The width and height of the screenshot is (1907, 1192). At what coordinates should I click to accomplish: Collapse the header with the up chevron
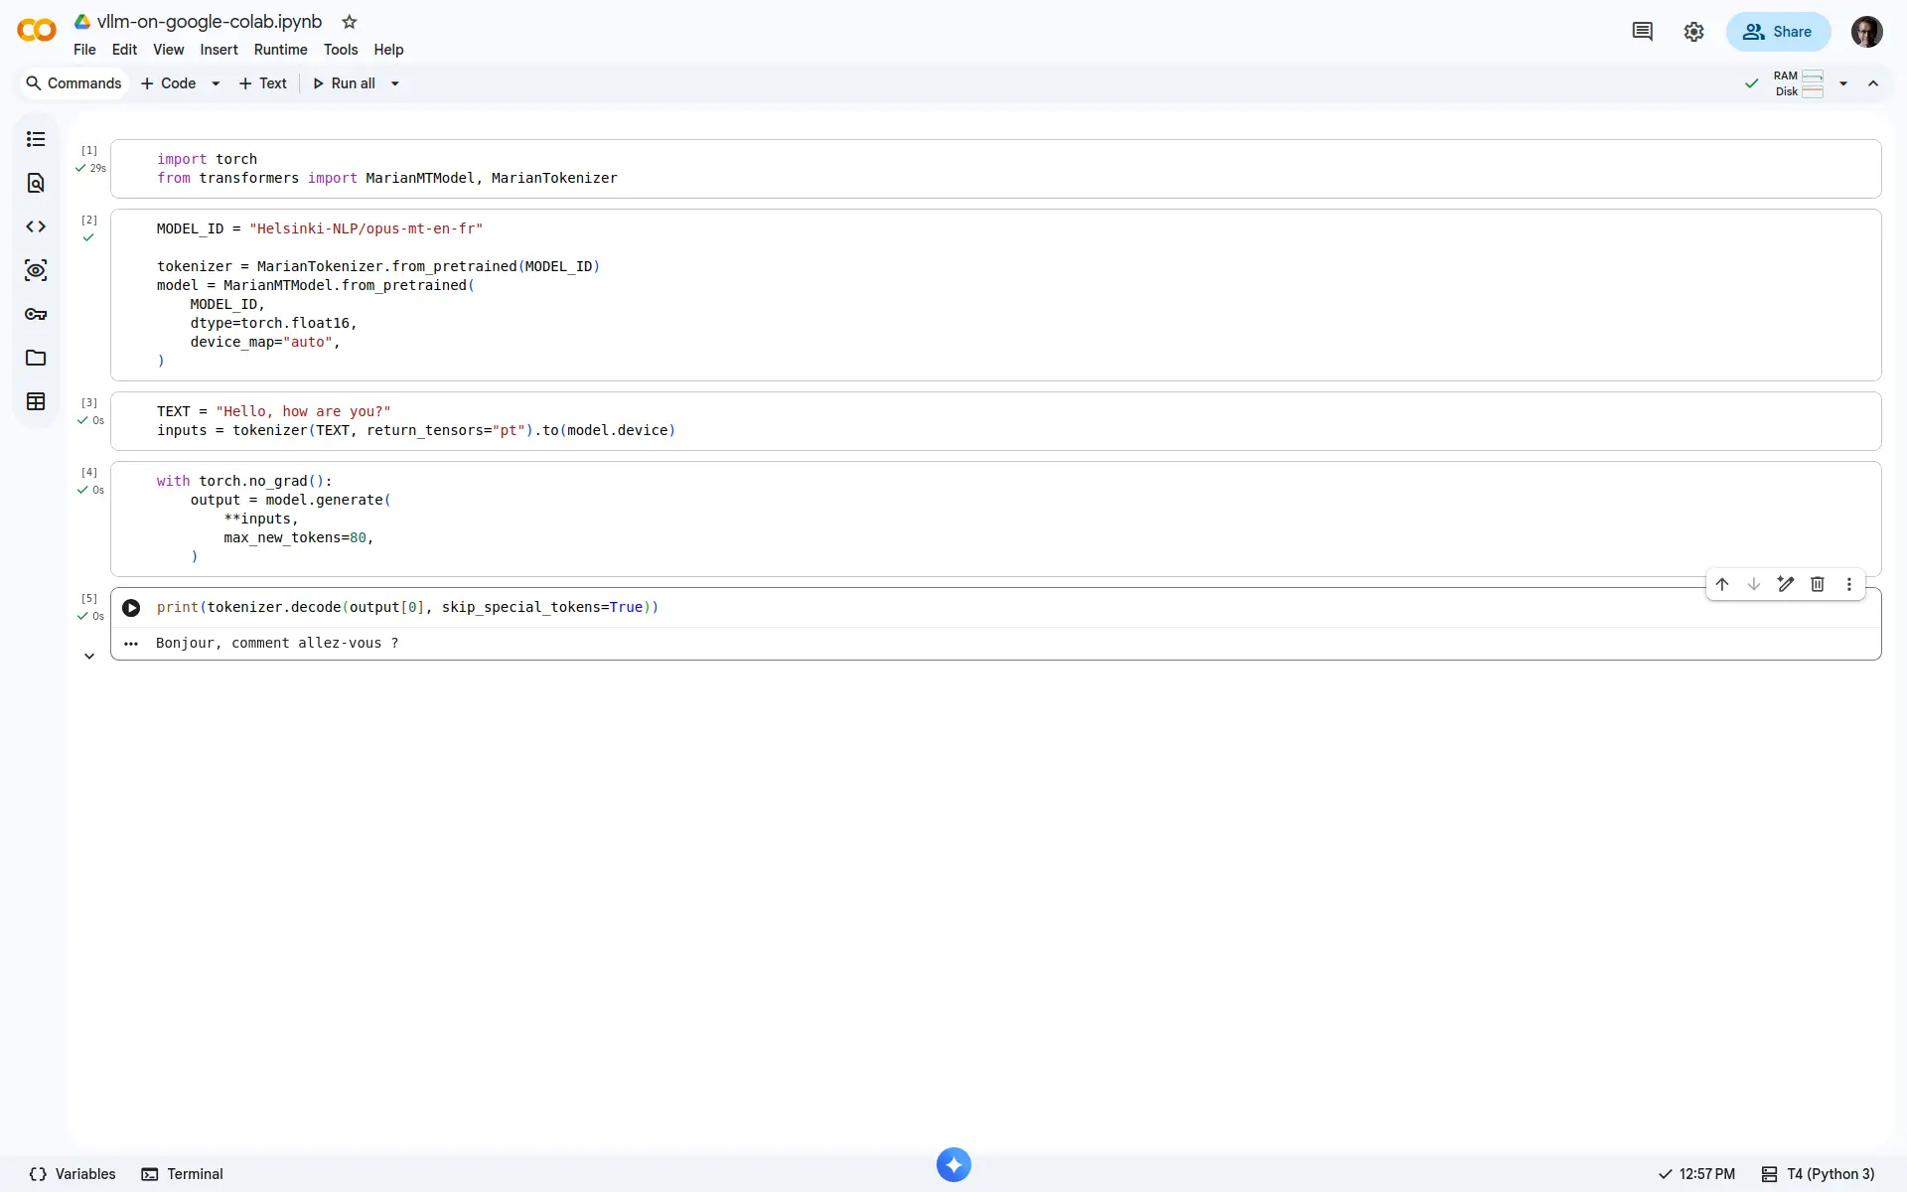1873,83
